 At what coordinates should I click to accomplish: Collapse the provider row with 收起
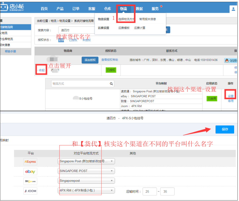(x=41, y=70)
